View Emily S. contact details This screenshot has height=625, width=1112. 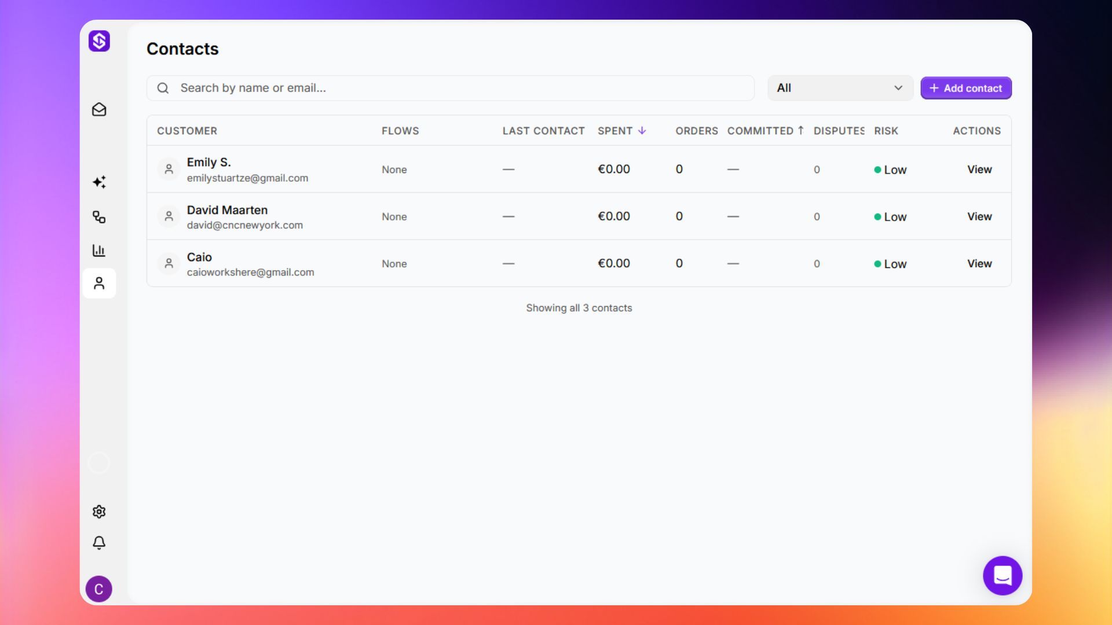tap(979, 170)
